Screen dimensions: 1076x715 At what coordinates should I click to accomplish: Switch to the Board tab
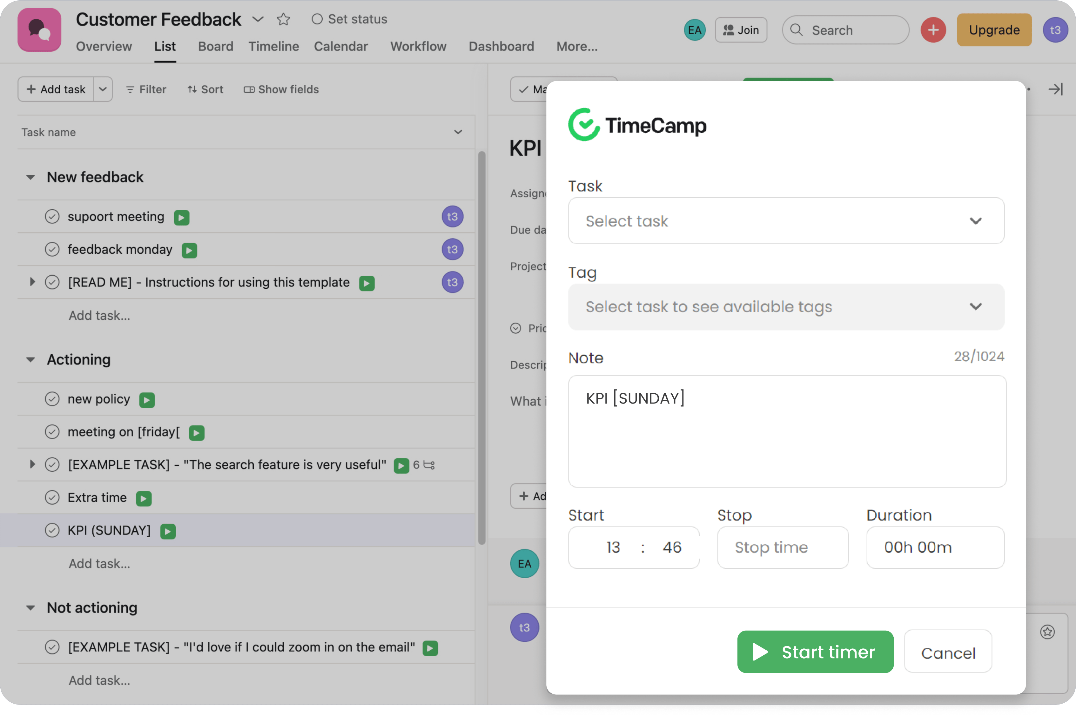tap(215, 47)
